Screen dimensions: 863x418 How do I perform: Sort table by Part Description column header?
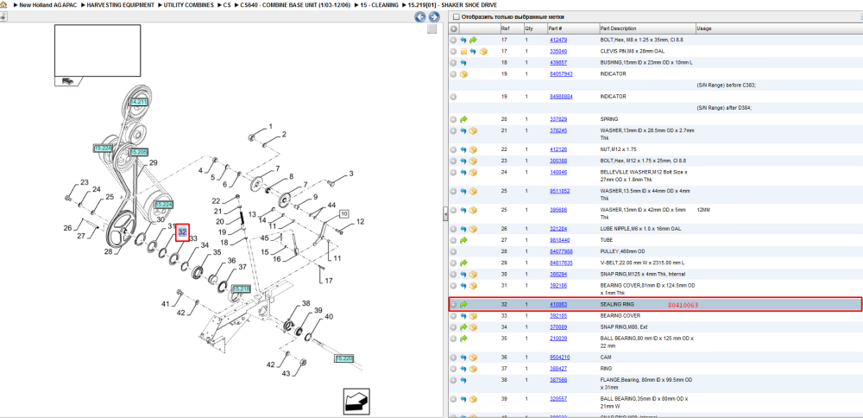[646, 28]
